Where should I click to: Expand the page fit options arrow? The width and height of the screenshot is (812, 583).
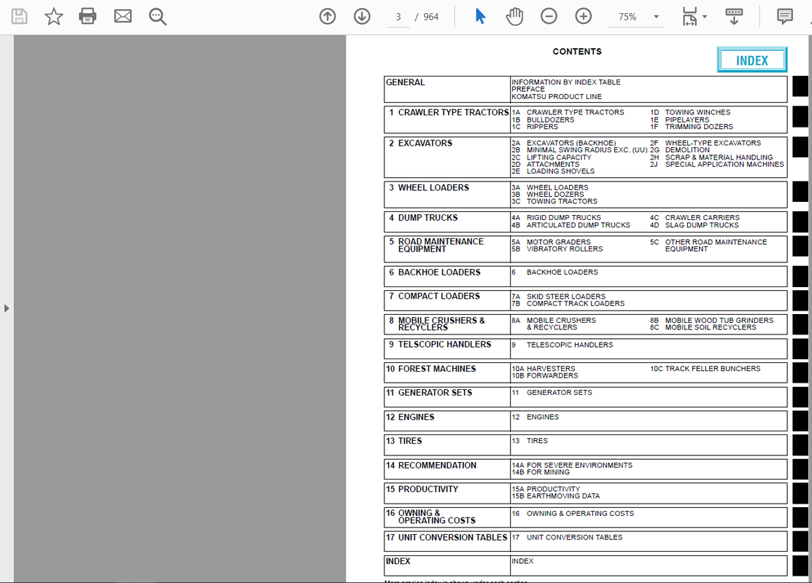(705, 17)
